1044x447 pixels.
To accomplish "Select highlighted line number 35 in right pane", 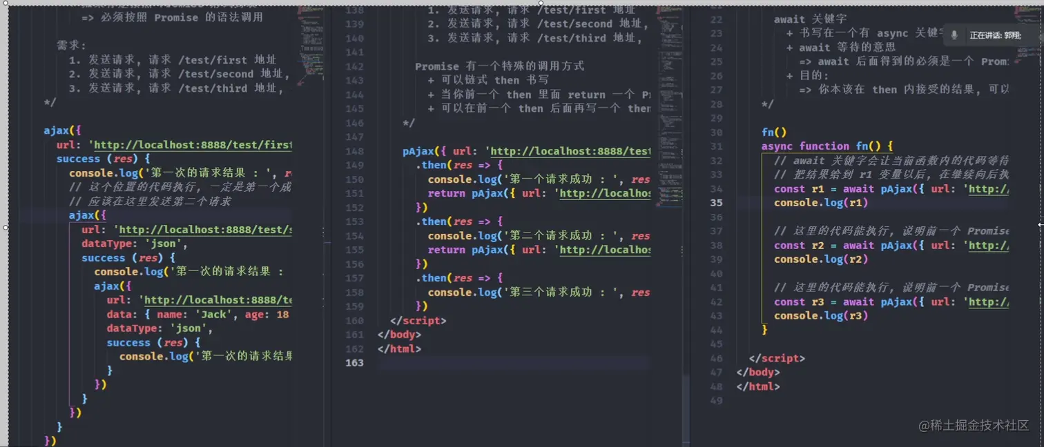I will tap(718, 203).
